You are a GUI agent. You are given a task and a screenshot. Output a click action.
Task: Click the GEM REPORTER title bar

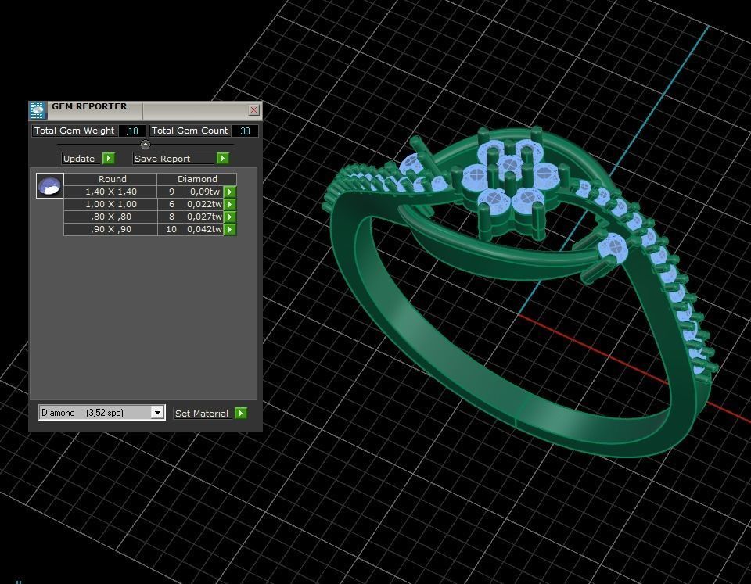point(146,110)
